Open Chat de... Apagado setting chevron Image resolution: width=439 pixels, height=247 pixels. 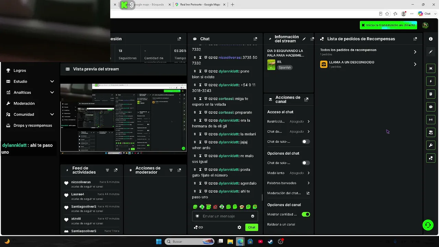click(308, 131)
